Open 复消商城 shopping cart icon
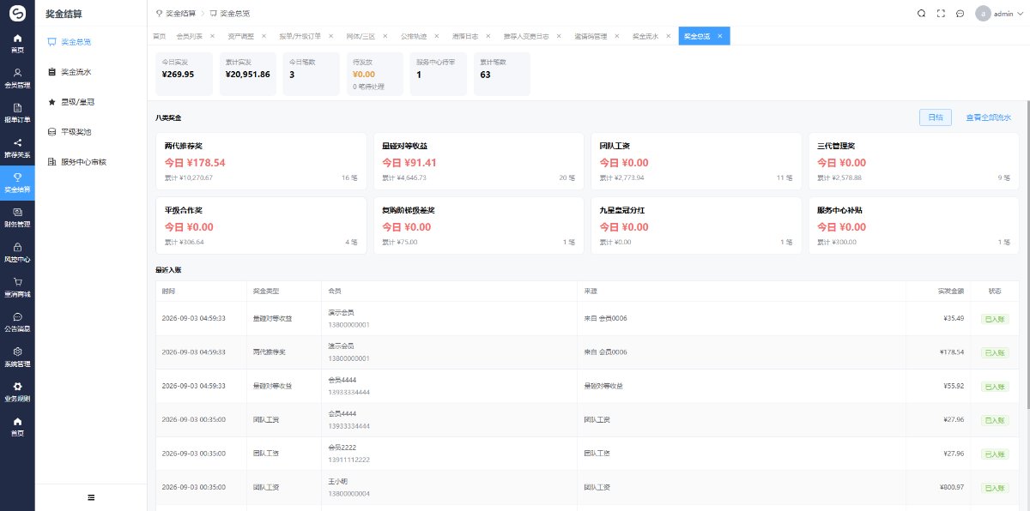Screen dimensions: 1030x511 pyautogui.click(x=17, y=281)
